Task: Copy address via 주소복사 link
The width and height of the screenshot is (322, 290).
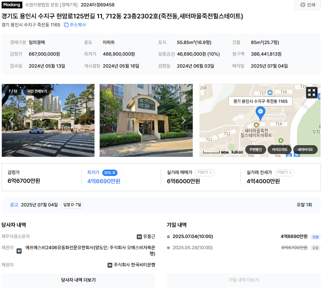Action: click(75, 25)
